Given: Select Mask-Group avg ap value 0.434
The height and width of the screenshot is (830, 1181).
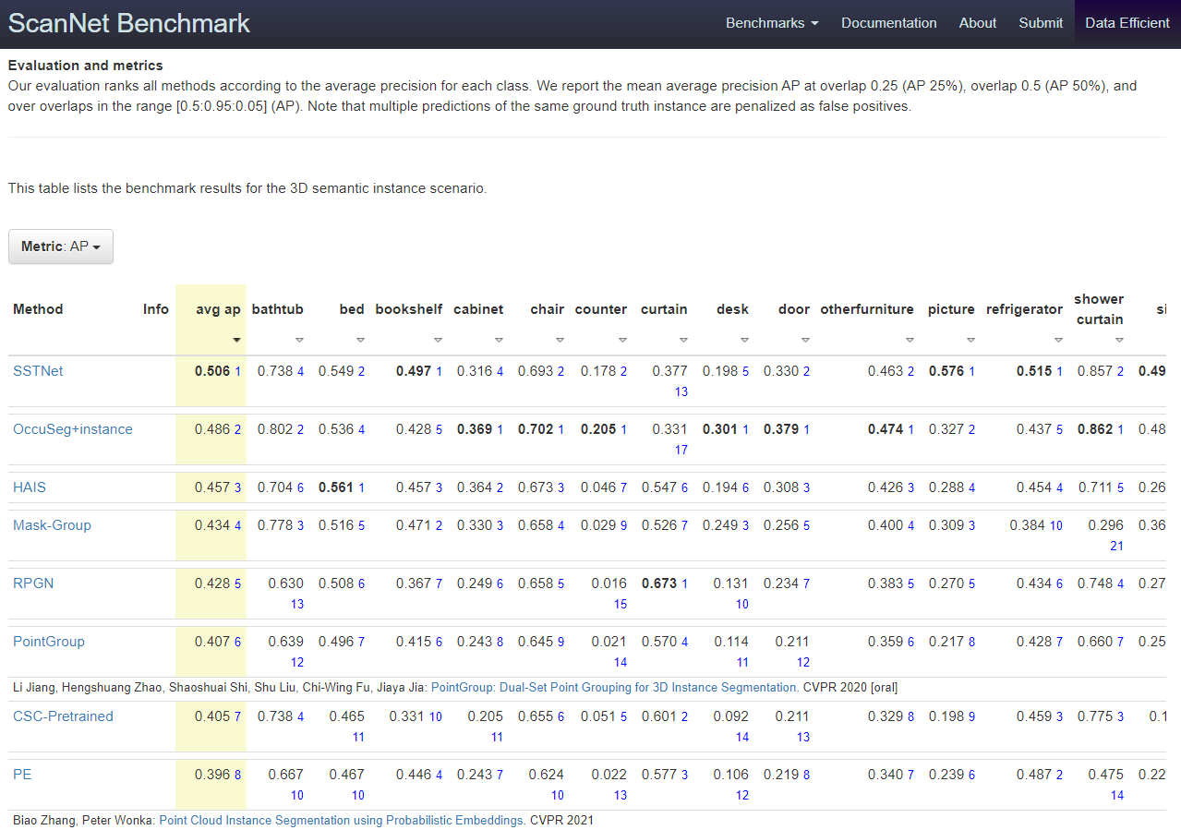Looking at the screenshot, I should (212, 525).
